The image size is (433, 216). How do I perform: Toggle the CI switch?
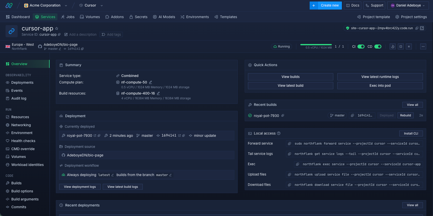(x=361, y=47)
